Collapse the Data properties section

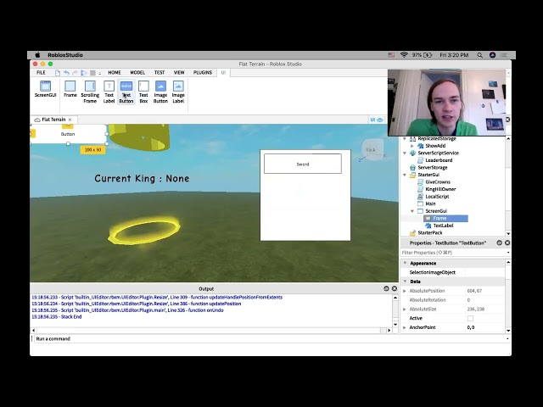tap(405, 282)
